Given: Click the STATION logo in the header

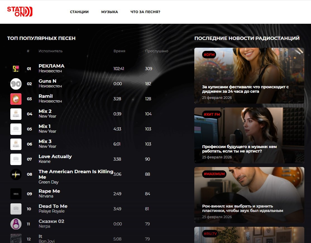Looking at the screenshot, I should (20, 11).
